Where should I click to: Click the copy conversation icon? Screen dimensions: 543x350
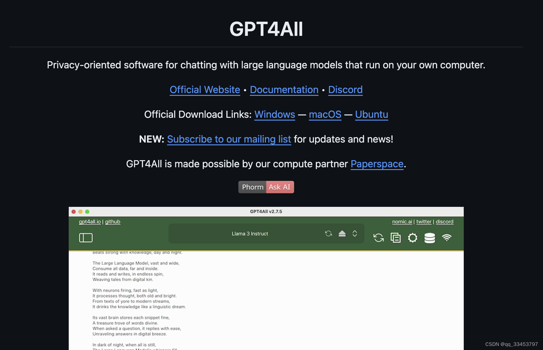pyautogui.click(x=396, y=238)
